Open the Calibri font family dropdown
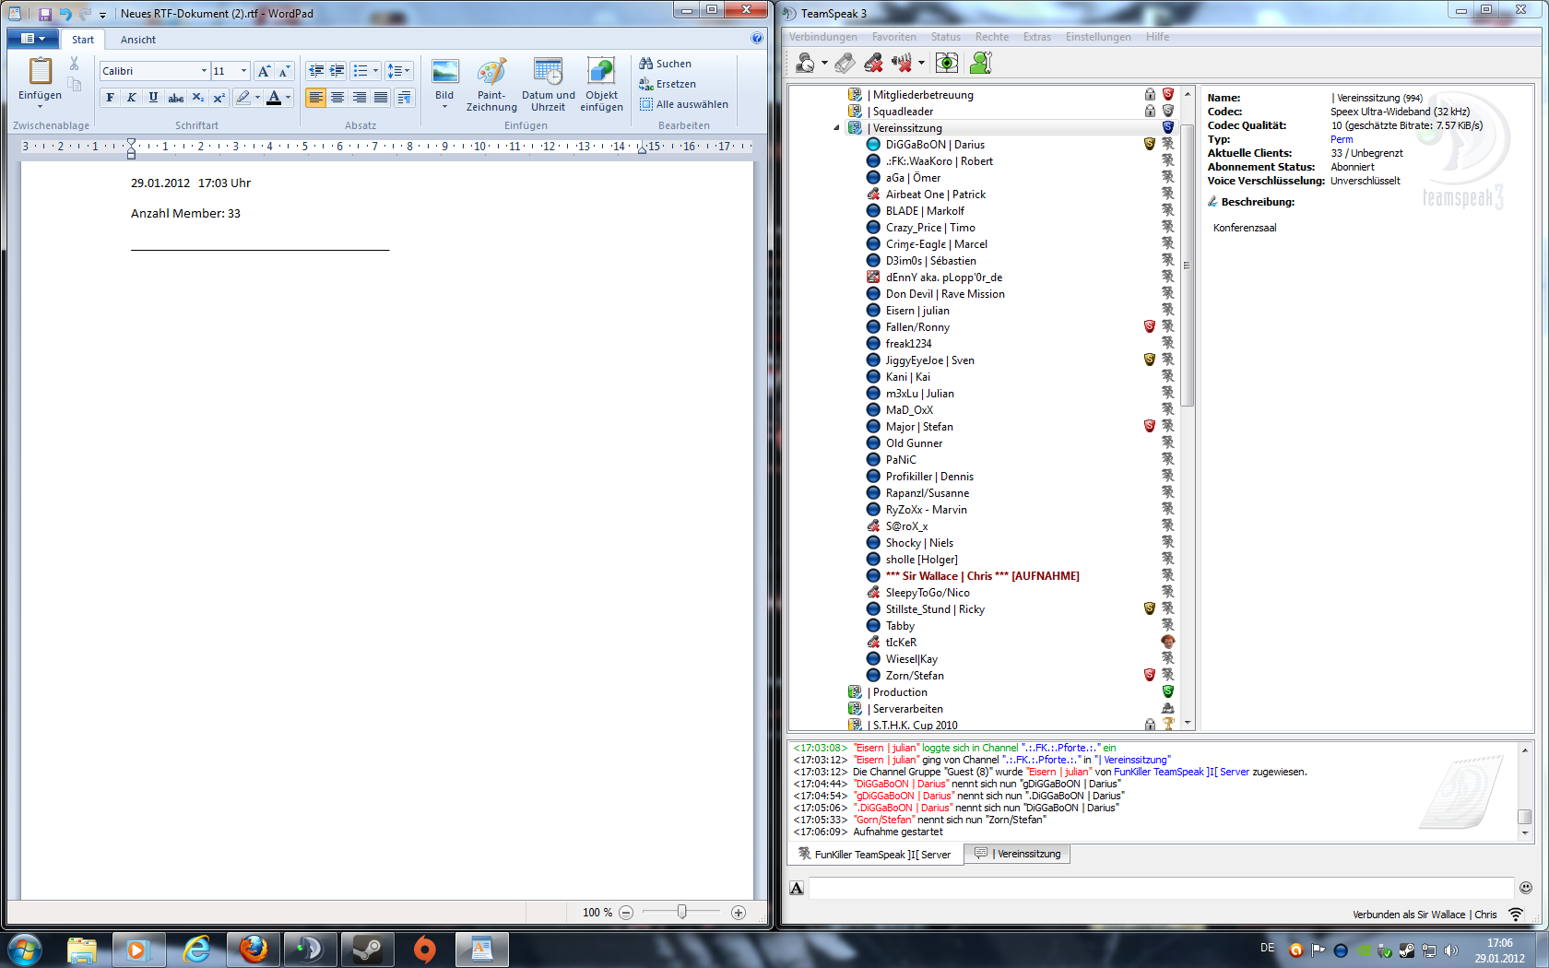The image size is (1549, 968). [204, 71]
